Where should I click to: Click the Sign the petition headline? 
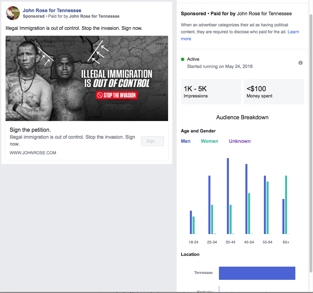30,130
